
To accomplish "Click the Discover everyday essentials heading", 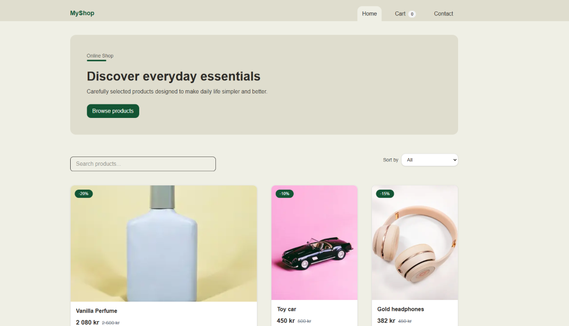I will [x=174, y=76].
